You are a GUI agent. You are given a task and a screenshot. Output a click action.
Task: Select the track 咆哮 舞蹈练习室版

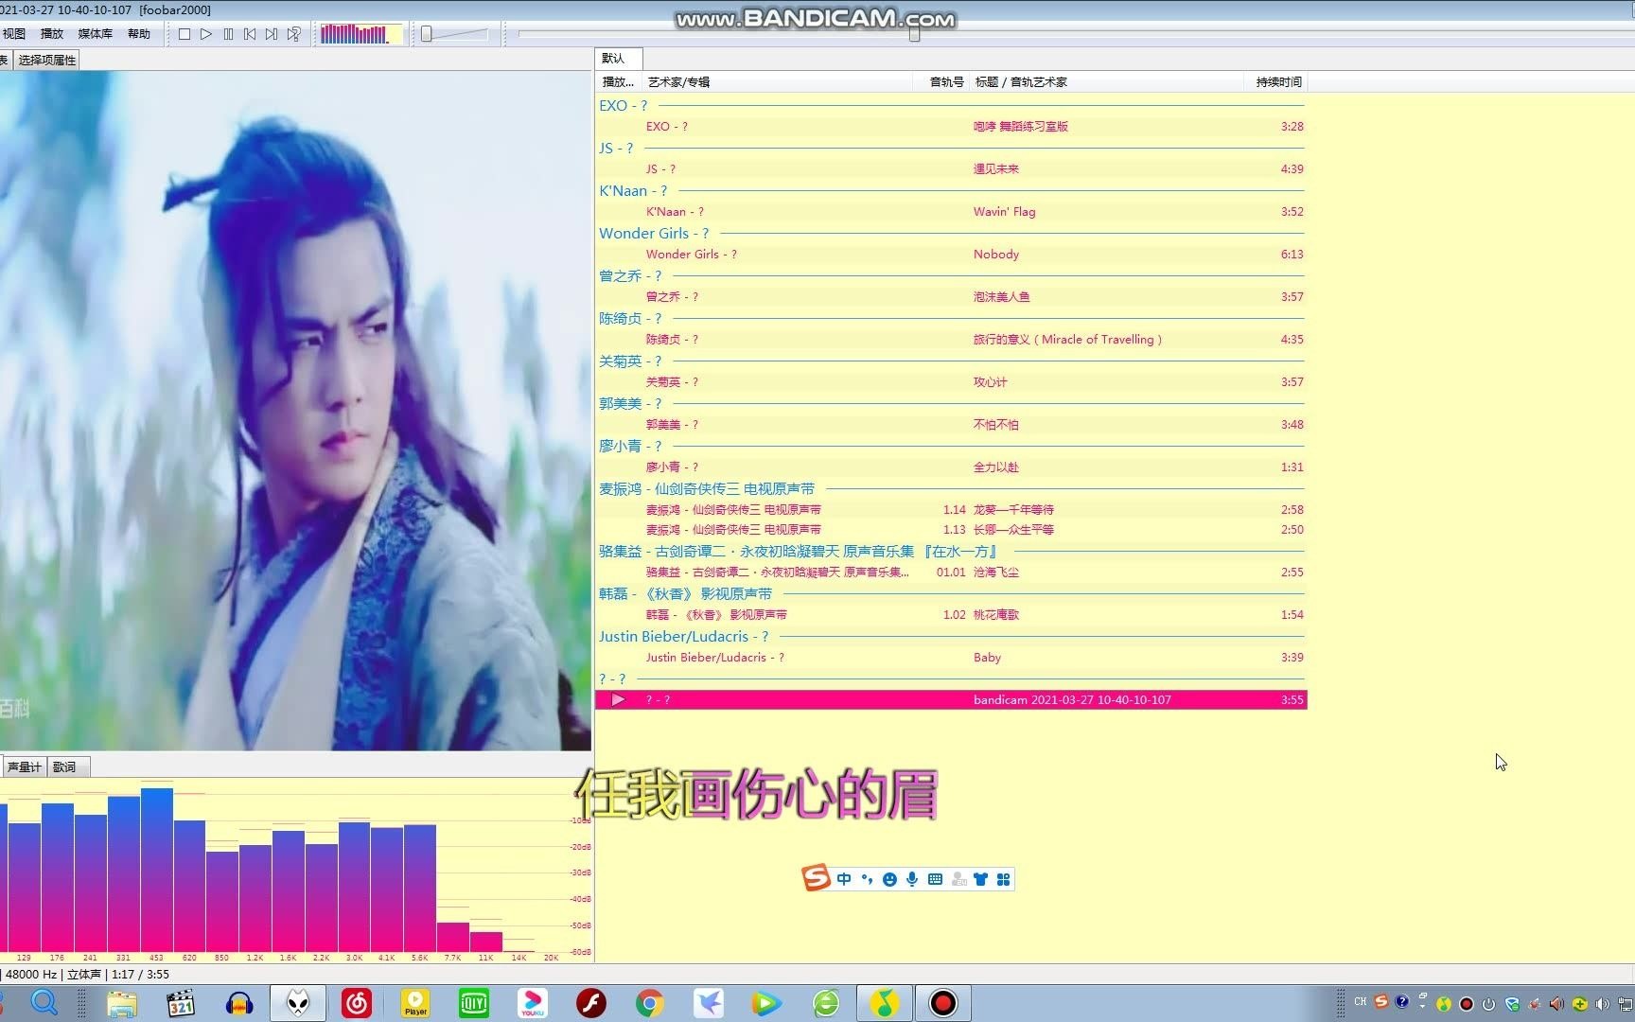[x=951, y=127]
